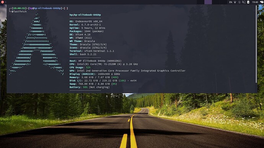Click the CPU Usage: 32% line
264x148 pixels.
[80, 68]
